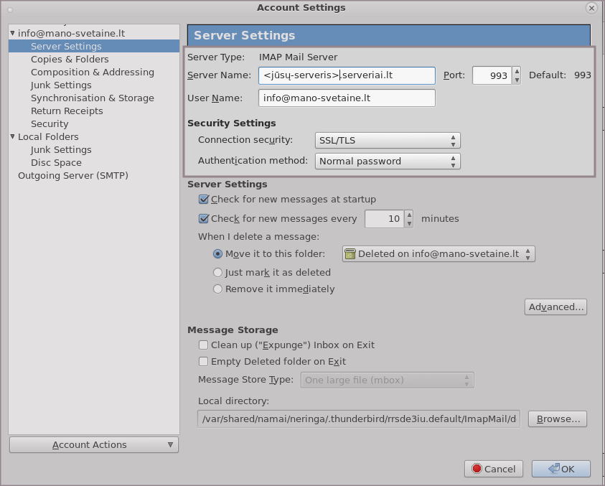
Task: Toggle Check for new messages every checkbox
Action: pyautogui.click(x=204, y=219)
